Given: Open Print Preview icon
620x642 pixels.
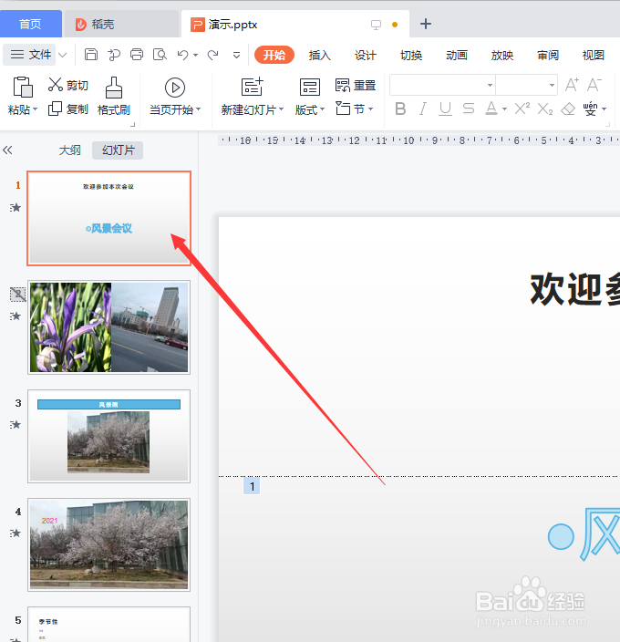Looking at the screenshot, I should [160, 54].
